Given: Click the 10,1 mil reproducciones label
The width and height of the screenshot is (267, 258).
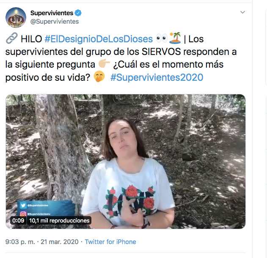Looking at the screenshot, I should pyautogui.click(x=59, y=220).
